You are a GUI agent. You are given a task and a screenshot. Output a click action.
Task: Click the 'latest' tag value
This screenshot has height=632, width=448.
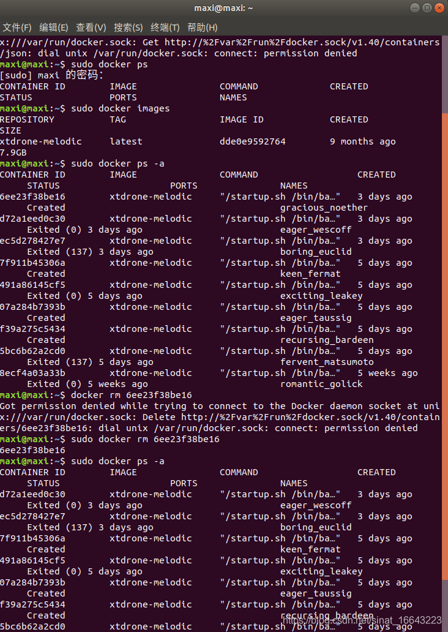(126, 141)
